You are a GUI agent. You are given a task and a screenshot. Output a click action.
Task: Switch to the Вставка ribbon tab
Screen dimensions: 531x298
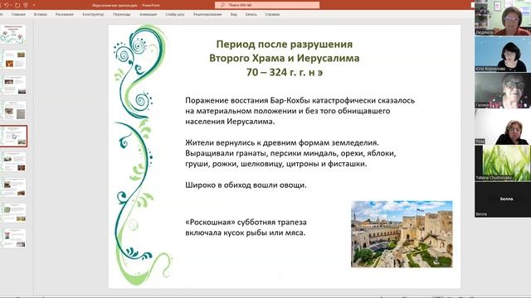click(41, 15)
